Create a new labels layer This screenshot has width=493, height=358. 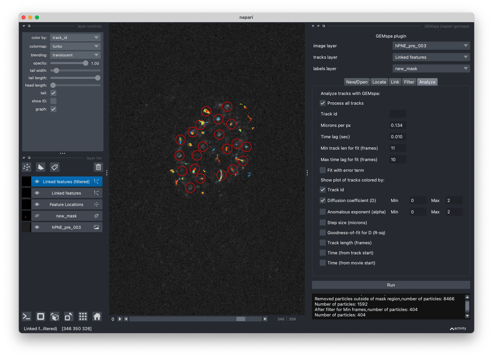[x=55, y=167]
